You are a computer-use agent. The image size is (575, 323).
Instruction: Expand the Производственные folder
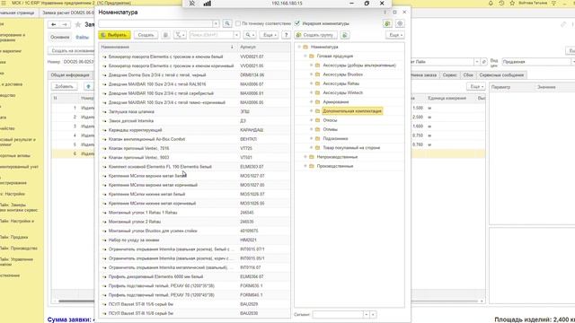tap(305, 166)
